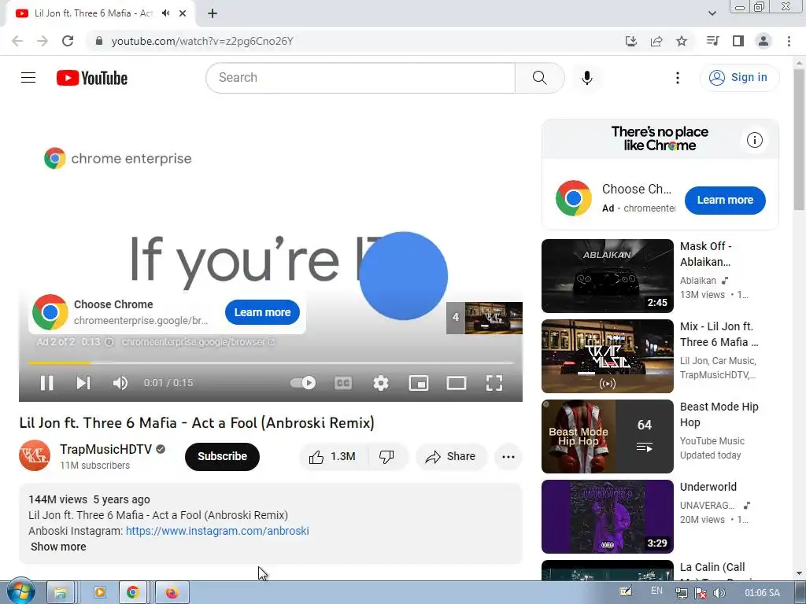Open the Instagram anbroski link

217,531
